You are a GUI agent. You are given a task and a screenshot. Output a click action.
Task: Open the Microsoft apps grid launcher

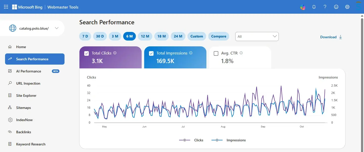[6, 7]
